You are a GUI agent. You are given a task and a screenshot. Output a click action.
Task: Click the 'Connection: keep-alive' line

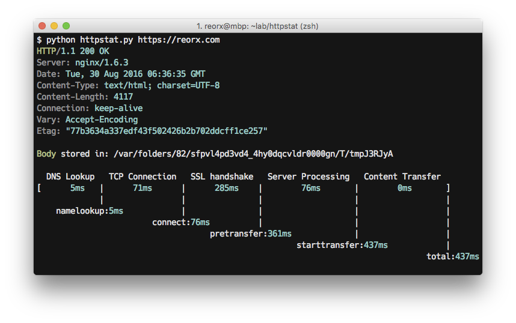[90, 108]
